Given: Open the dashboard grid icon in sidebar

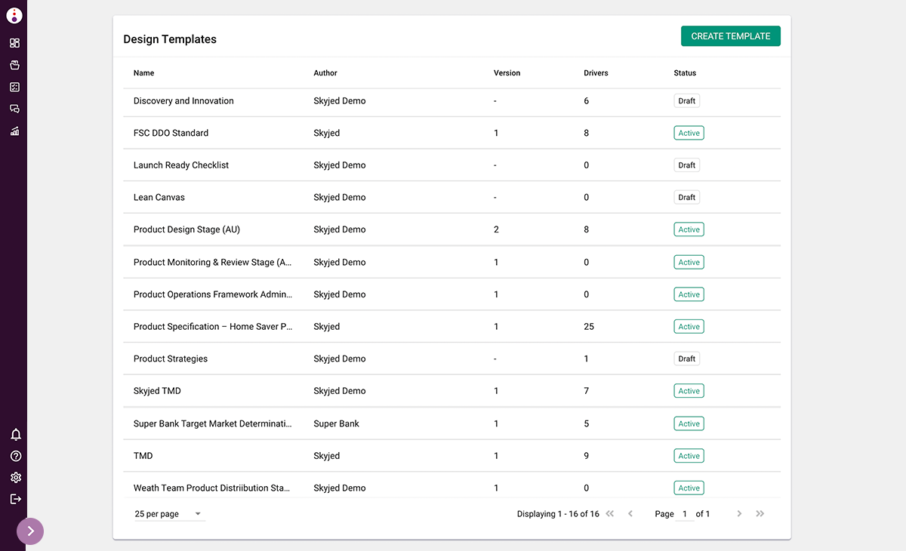Looking at the screenshot, I should pyautogui.click(x=14, y=43).
